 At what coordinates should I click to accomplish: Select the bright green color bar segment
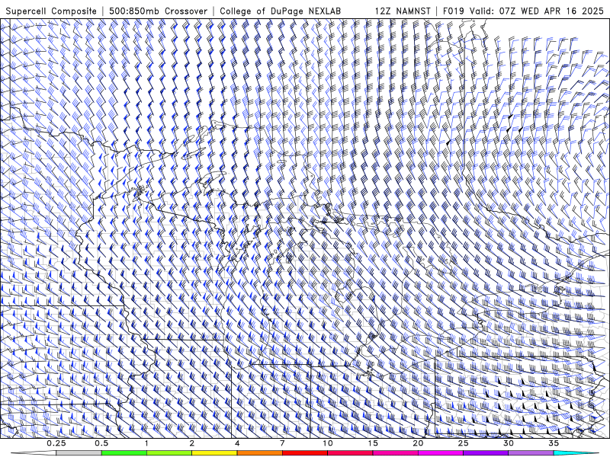click(x=124, y=453)
